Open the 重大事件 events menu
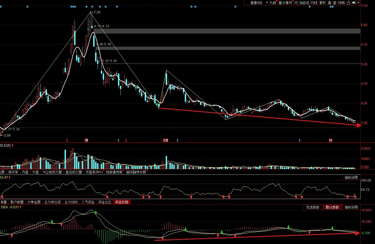Screen dimensions: 375x244 [x=285, y=3]
